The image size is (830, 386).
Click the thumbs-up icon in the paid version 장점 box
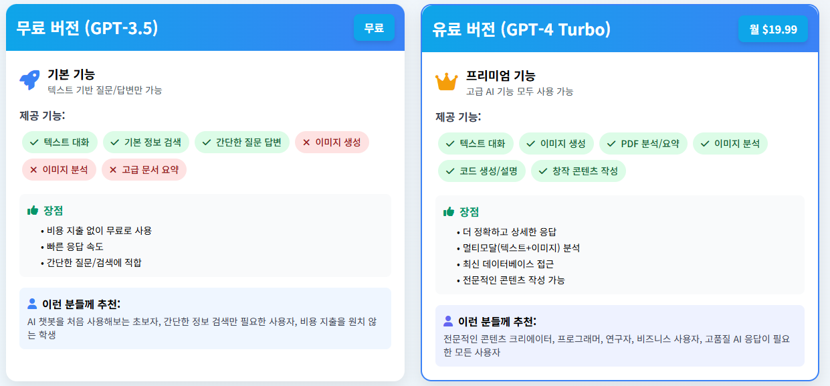pyautogui.click(x=449, y=211)
